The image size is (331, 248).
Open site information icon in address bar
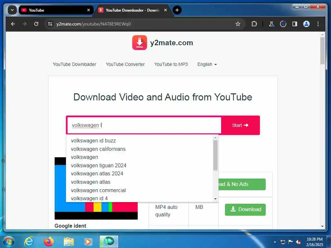pos(50,24)
